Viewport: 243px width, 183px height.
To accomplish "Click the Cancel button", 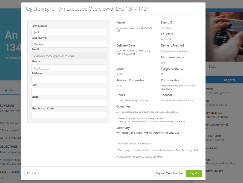I will (x=31, y=173).
